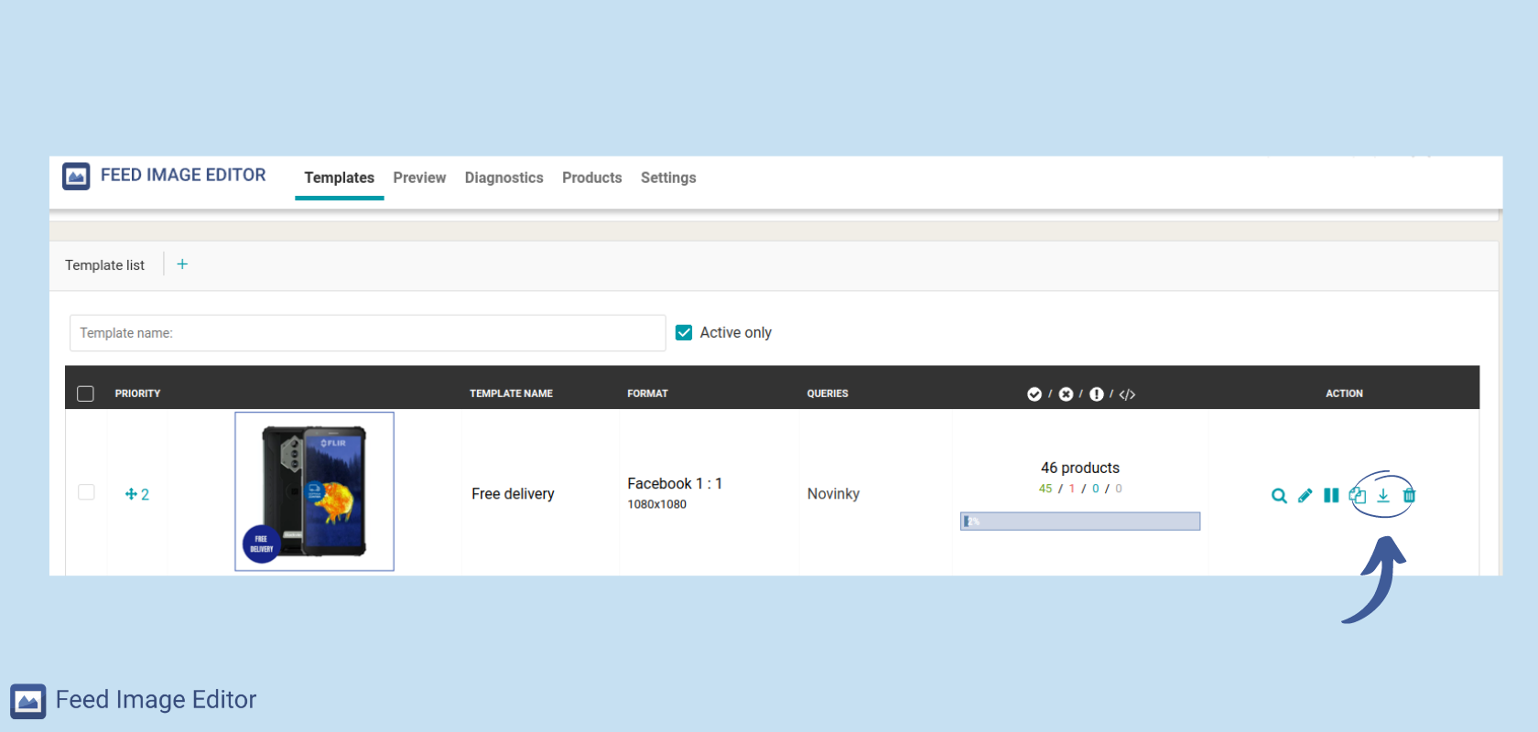Click the cross error status icon in header
This screenshot has height=732, width=1538.
(1066, 394)
